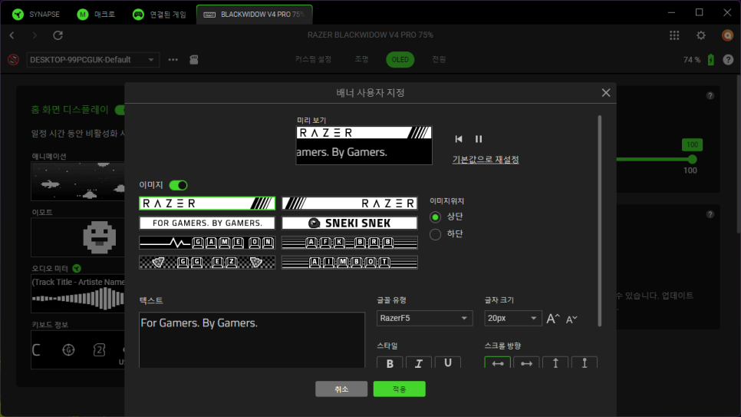Viewport: 741px width, 417px height.
Task: Expand the DESKTOP-99PCGUK-Default profile dropdown
Action: 93,60
